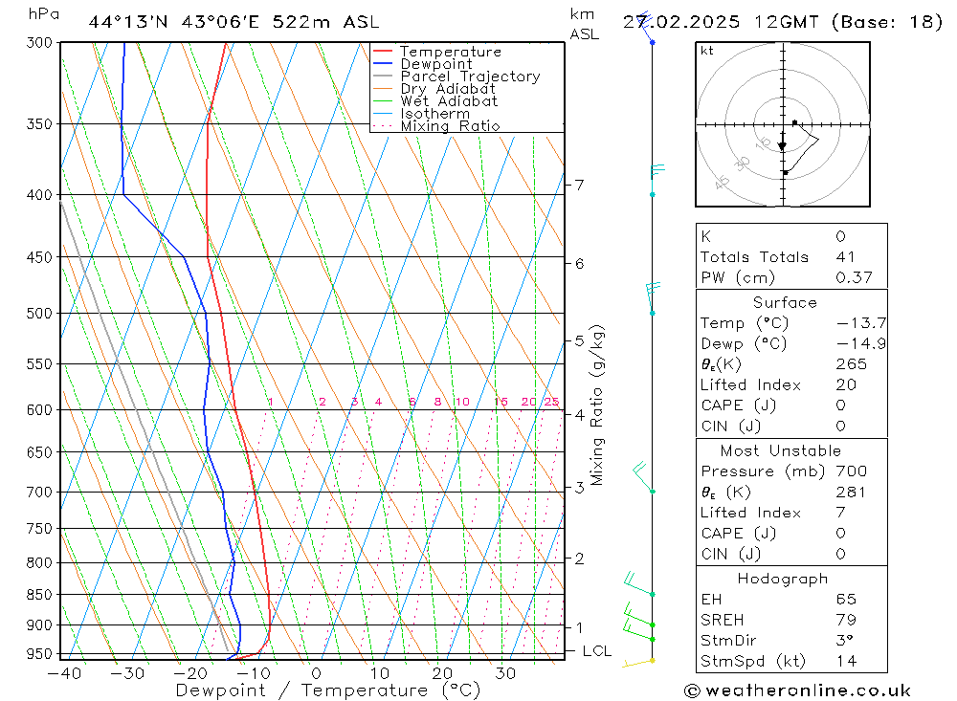Click the cyan wind barb at 400 hPa
Screen dimensions: 957x701
click(x=657, y=180)
